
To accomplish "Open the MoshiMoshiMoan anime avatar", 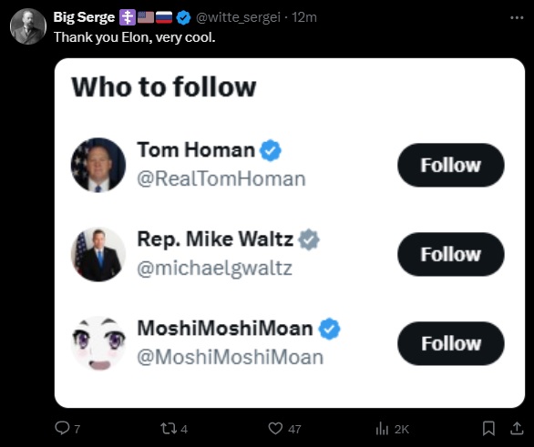I will pos(98,343).
